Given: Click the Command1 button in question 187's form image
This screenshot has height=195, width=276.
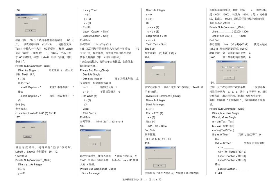Looking at the screenshot, I should (x=27, y=136).
